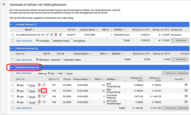This screenshot has height=115, width=191.
Task: Sort definitive invoices by Debiteur
Action: [x=117, y=79]
